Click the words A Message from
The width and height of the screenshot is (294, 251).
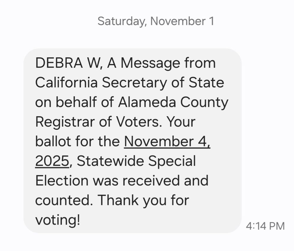[x=161, y=63]
